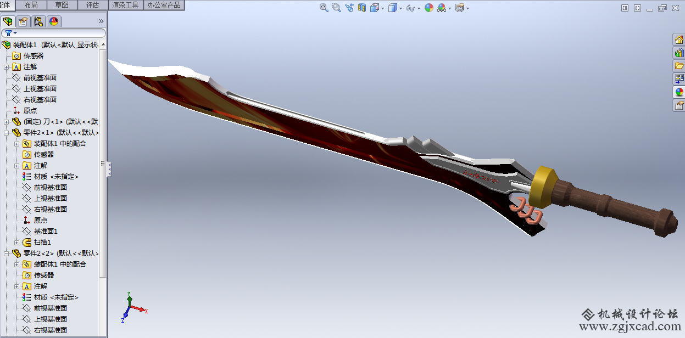685x338 pixels.
Task: Click Zoom to Area icon
Action: point(336,8)
